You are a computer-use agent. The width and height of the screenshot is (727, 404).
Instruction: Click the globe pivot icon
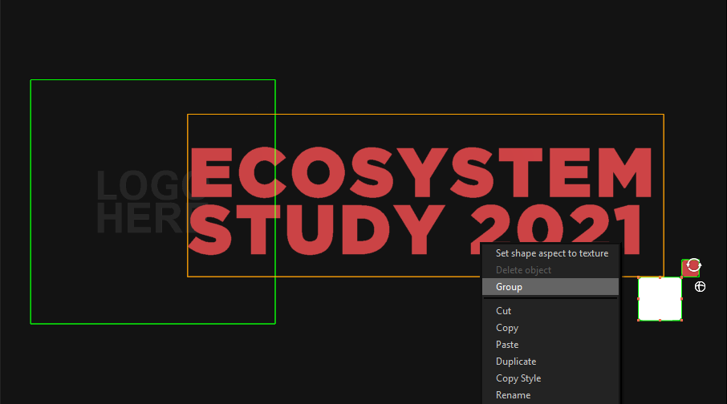[700, 287]
